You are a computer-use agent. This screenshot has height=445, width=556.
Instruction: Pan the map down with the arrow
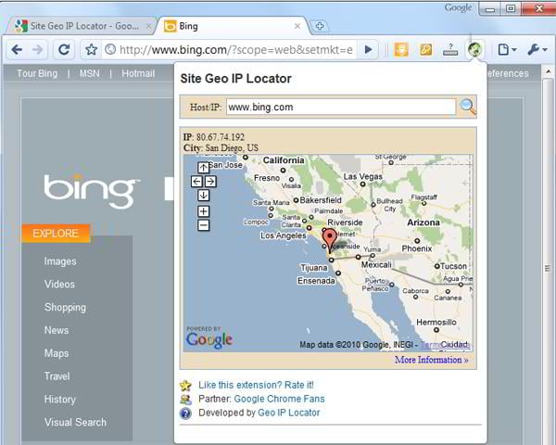(x=203, y=196)
